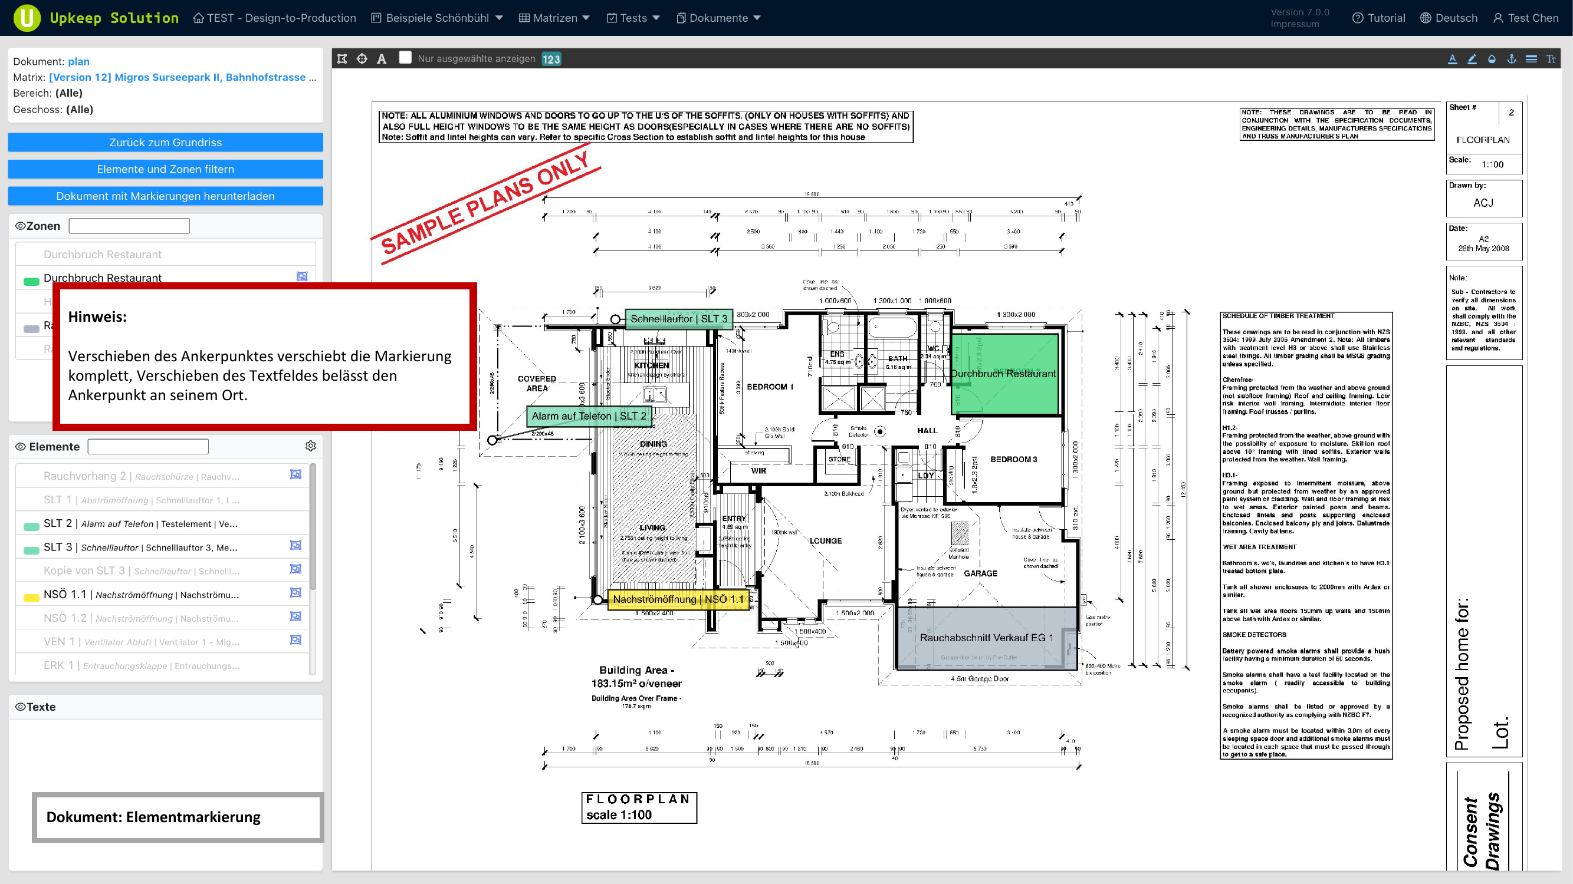Viewport: 1573px width, 884px height.
Task: Click the line thickness icon
Action: [1531, 58]
